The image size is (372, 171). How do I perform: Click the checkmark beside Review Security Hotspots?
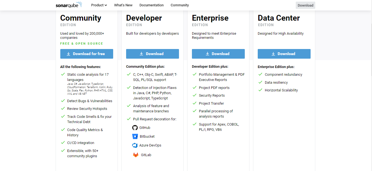pyautogui.click(x=63, y=108)
